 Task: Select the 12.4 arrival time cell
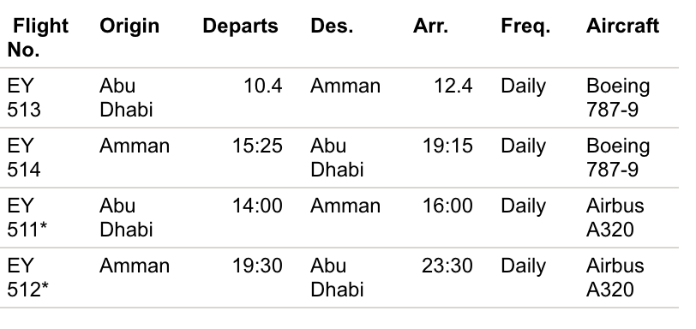(453, 86)
